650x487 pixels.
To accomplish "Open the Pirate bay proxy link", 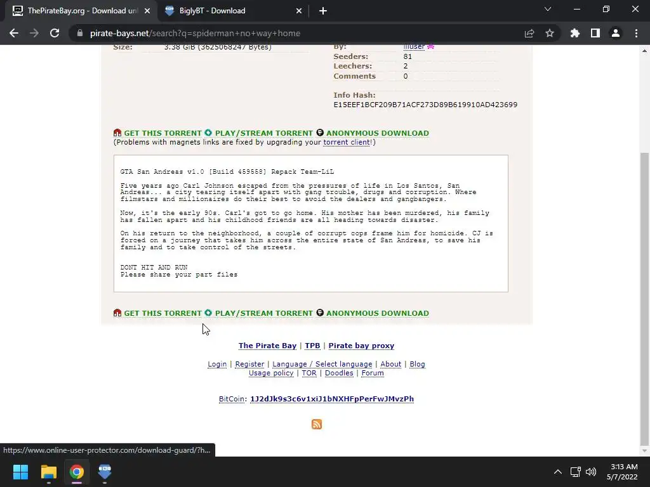I will click(x=361, y=346).
